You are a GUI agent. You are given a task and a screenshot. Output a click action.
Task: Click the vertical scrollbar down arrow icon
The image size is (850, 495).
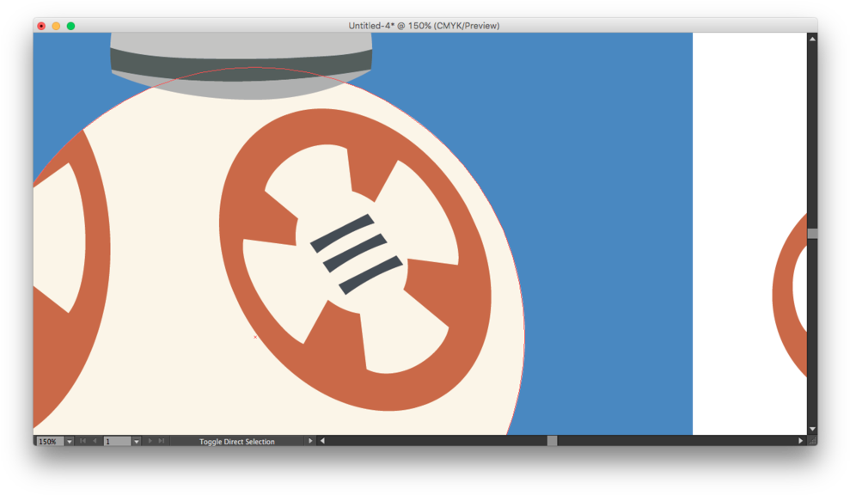pos(811,428)
